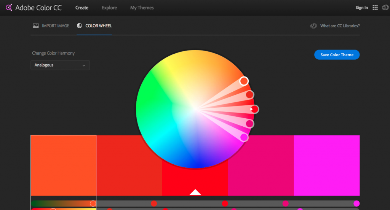Click the pink dot on slider track
The height and width of the screenshot is (210, 390).
coord(286,204)
